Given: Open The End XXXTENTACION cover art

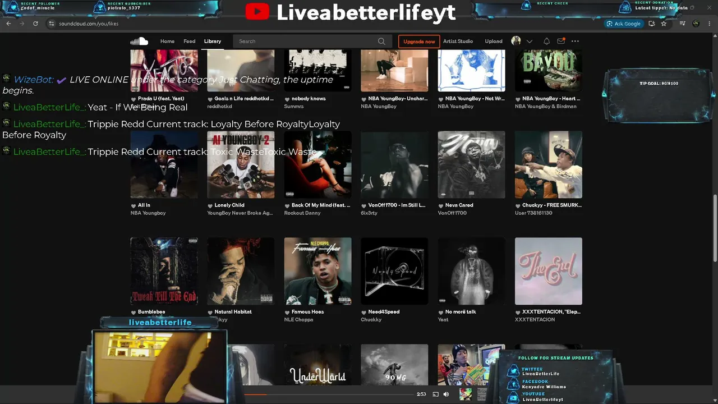Looking at the screenshot, I should pos(548,271).
